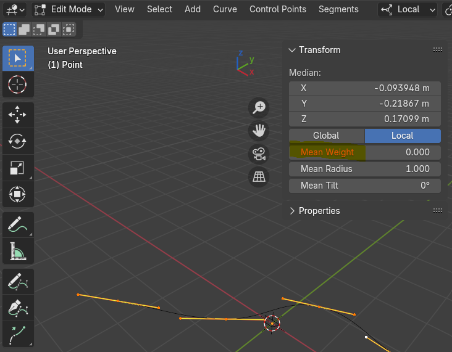Open the Local transform orientation dropdown

(x=408, y=10)
